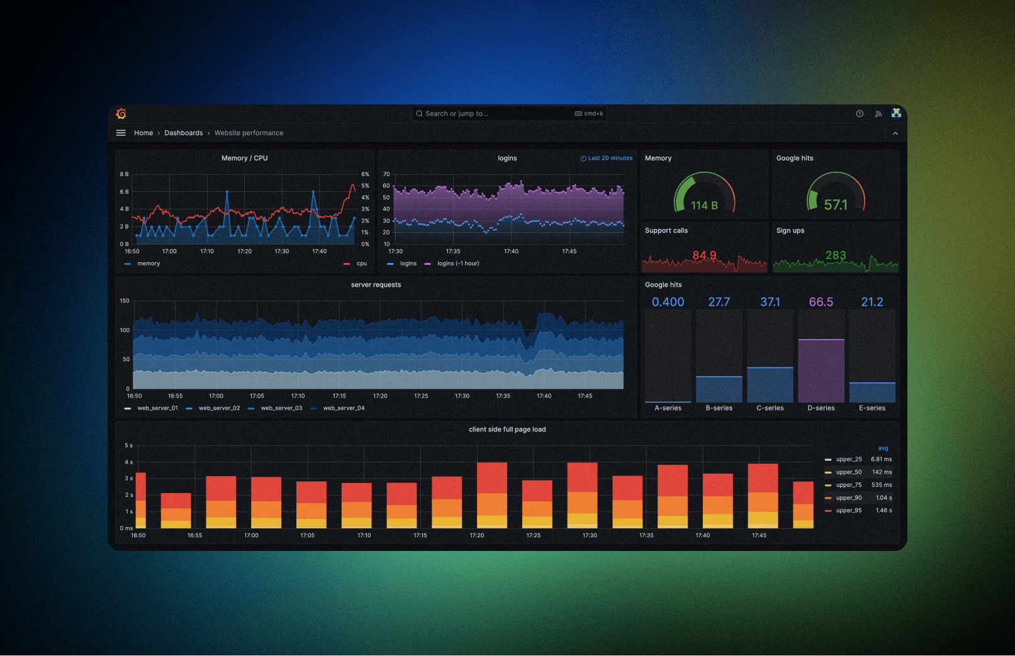Click the 'Last 20 minutes' time override
Screen dimensions: 1015x656
[610, 158]
